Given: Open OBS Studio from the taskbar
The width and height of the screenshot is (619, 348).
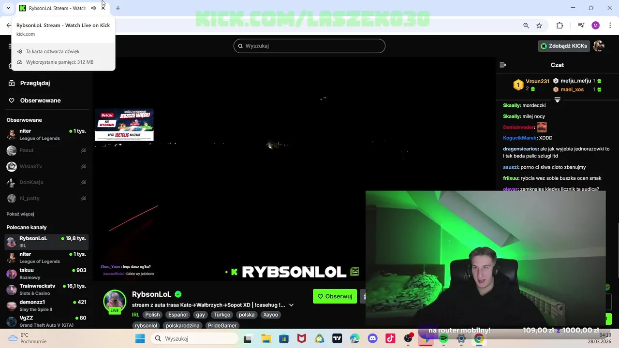Looking at the screenshot, I should pos(408,338).
